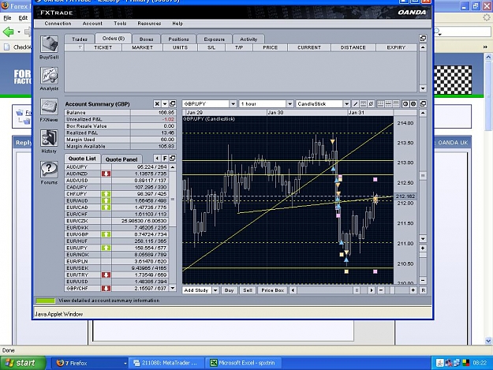Open the Connection menu
The height and width of the screenshot is (370, 493).
click(58, 24)
